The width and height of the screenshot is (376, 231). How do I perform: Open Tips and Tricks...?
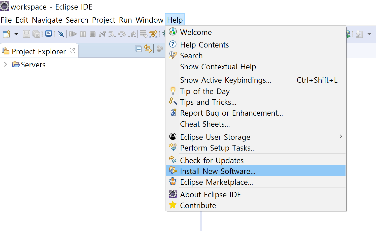click(256, 102)
